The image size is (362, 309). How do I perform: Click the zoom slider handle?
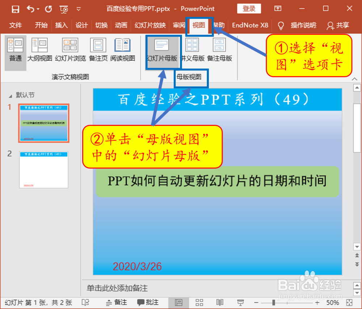click(x=274, y=302)
